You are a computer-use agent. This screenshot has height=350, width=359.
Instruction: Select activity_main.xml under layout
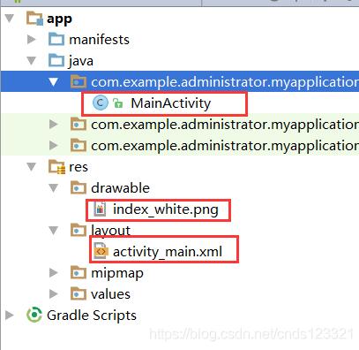168,252
